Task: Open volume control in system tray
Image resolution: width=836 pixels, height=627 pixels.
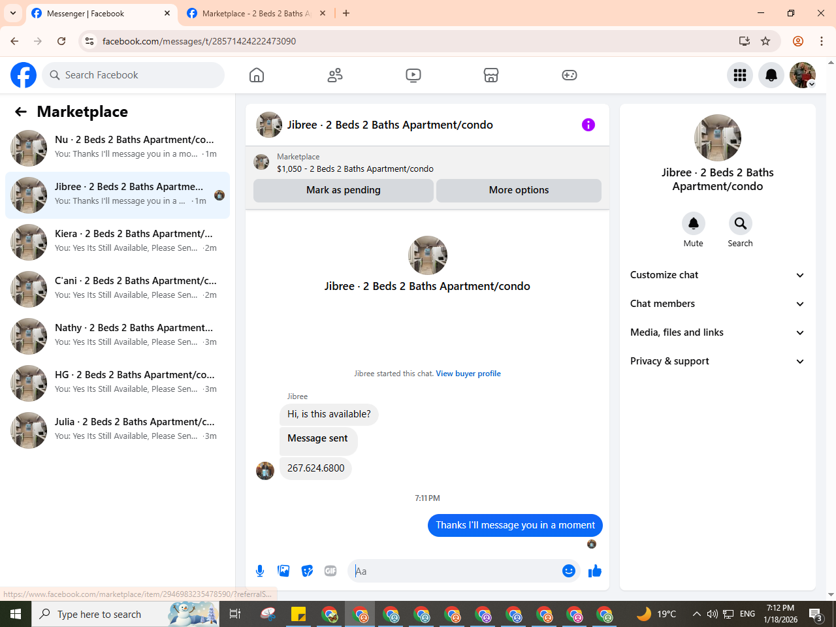Action: (712, 614)
